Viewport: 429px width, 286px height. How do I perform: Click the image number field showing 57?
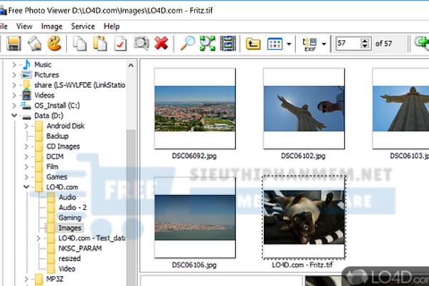coord(347,44)
